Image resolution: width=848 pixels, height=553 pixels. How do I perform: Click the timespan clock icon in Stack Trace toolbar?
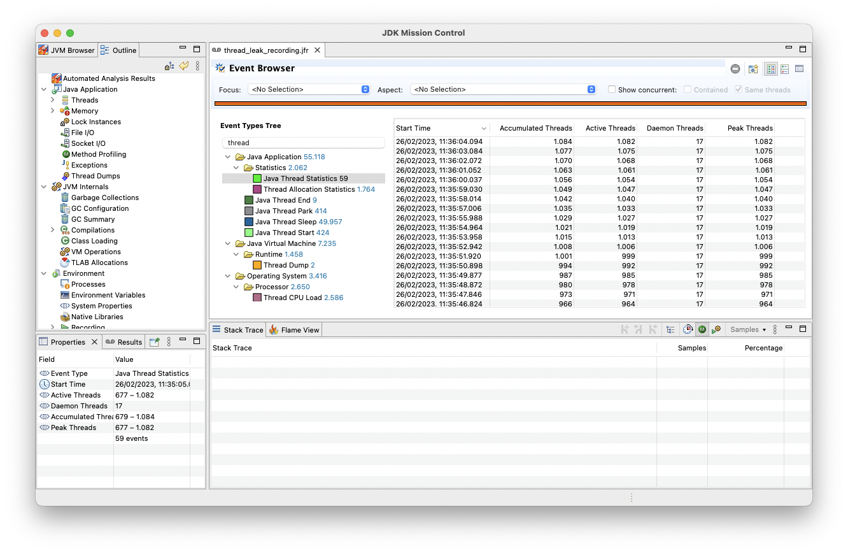point(688,329)
